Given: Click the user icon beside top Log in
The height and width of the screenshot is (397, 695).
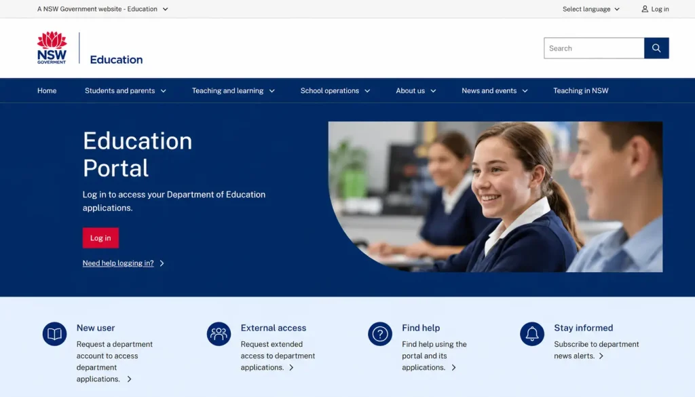Looking at the screenshot, I should pyautogui.click(x=645, y=9).
